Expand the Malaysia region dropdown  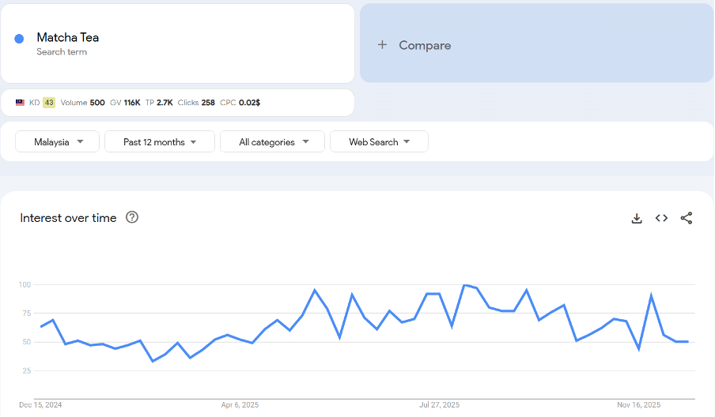(x=58, y=142)
